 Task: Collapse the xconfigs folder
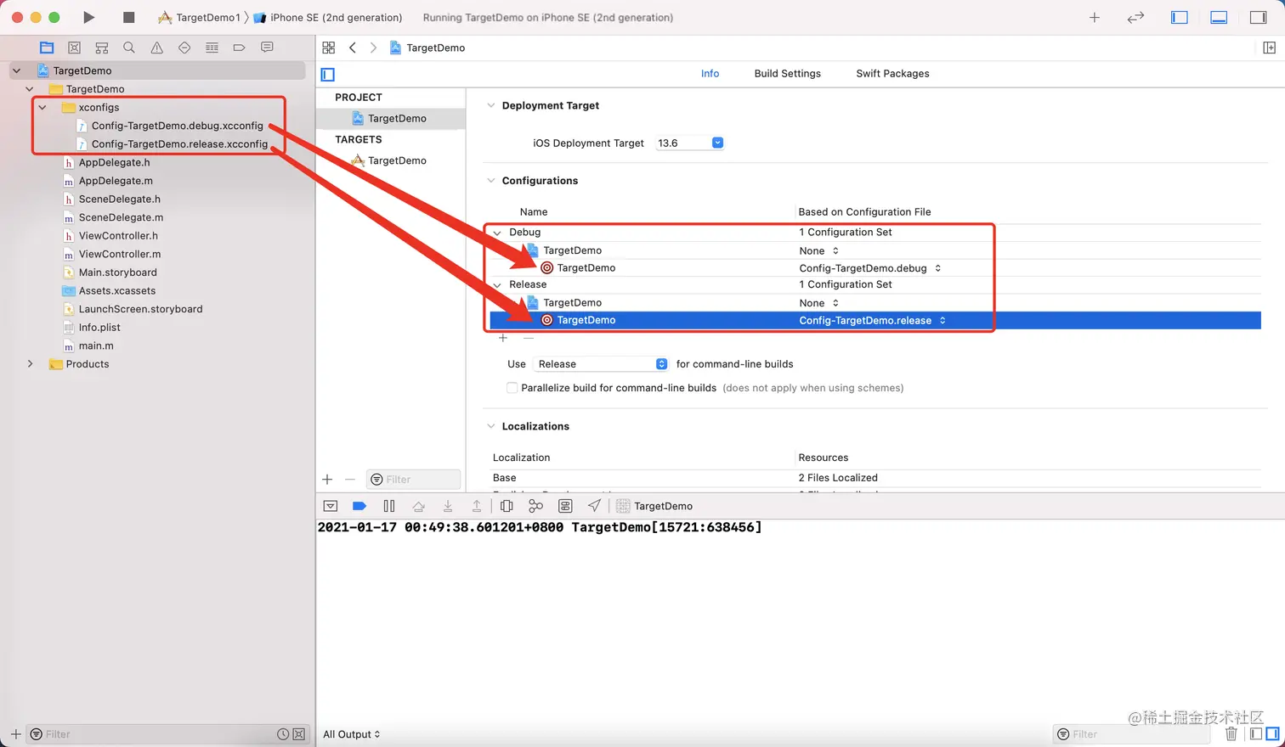(42, 108)
